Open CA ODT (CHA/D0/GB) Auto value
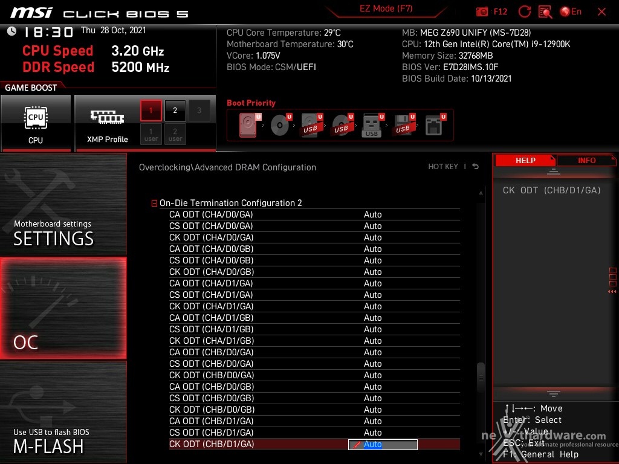The width and height of the screenshot is (619, 464). [372, 249]
